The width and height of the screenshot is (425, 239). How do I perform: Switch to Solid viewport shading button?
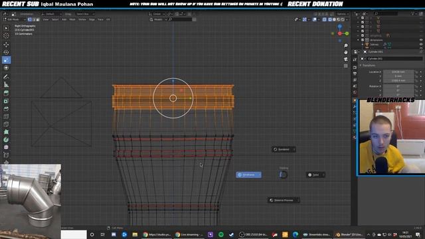coord(334,19)
